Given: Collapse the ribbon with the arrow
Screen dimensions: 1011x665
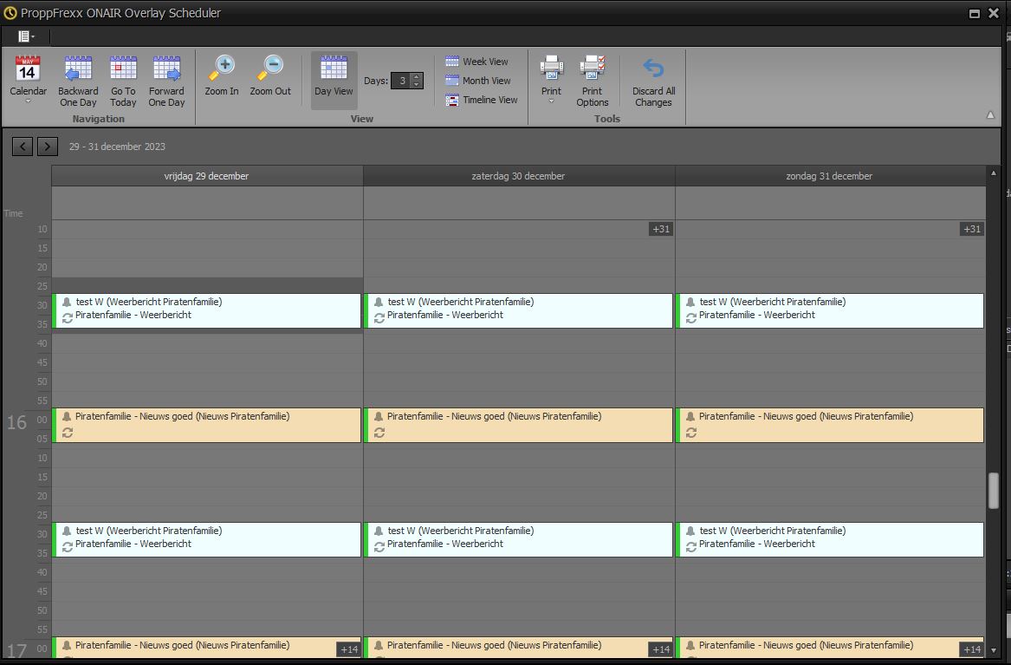Looking at the screenshot, I should click(x=990, y=114).
